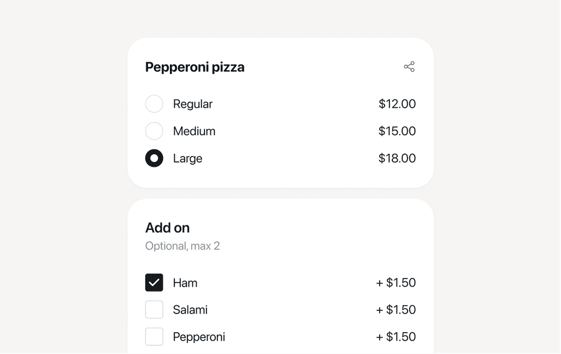Click the $12.00 price for Regular
This screenshot has height=354, width=561.
[x=397, y=103]
